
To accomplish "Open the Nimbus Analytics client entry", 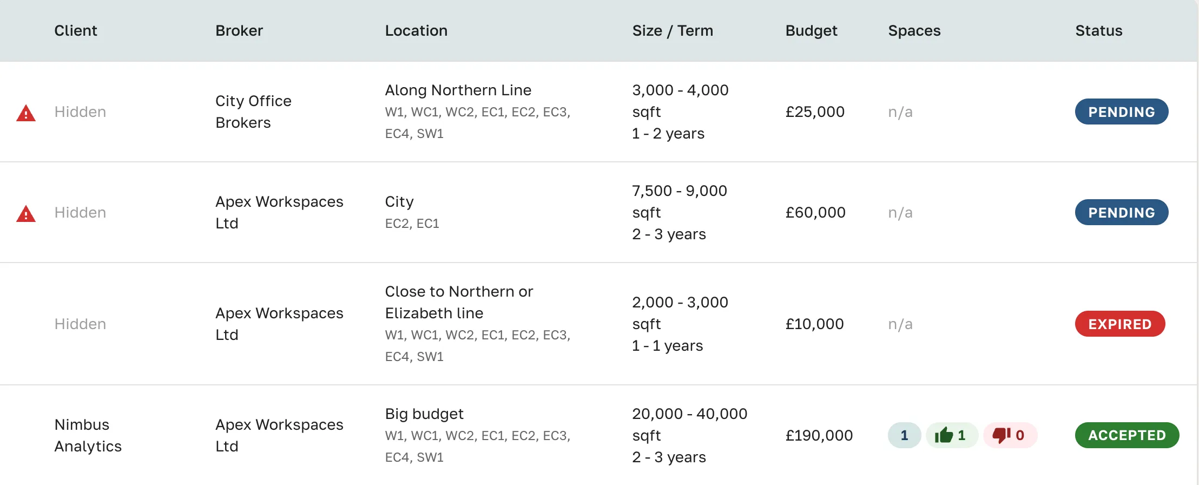I will pyautogui.click(x=88, y=435).
